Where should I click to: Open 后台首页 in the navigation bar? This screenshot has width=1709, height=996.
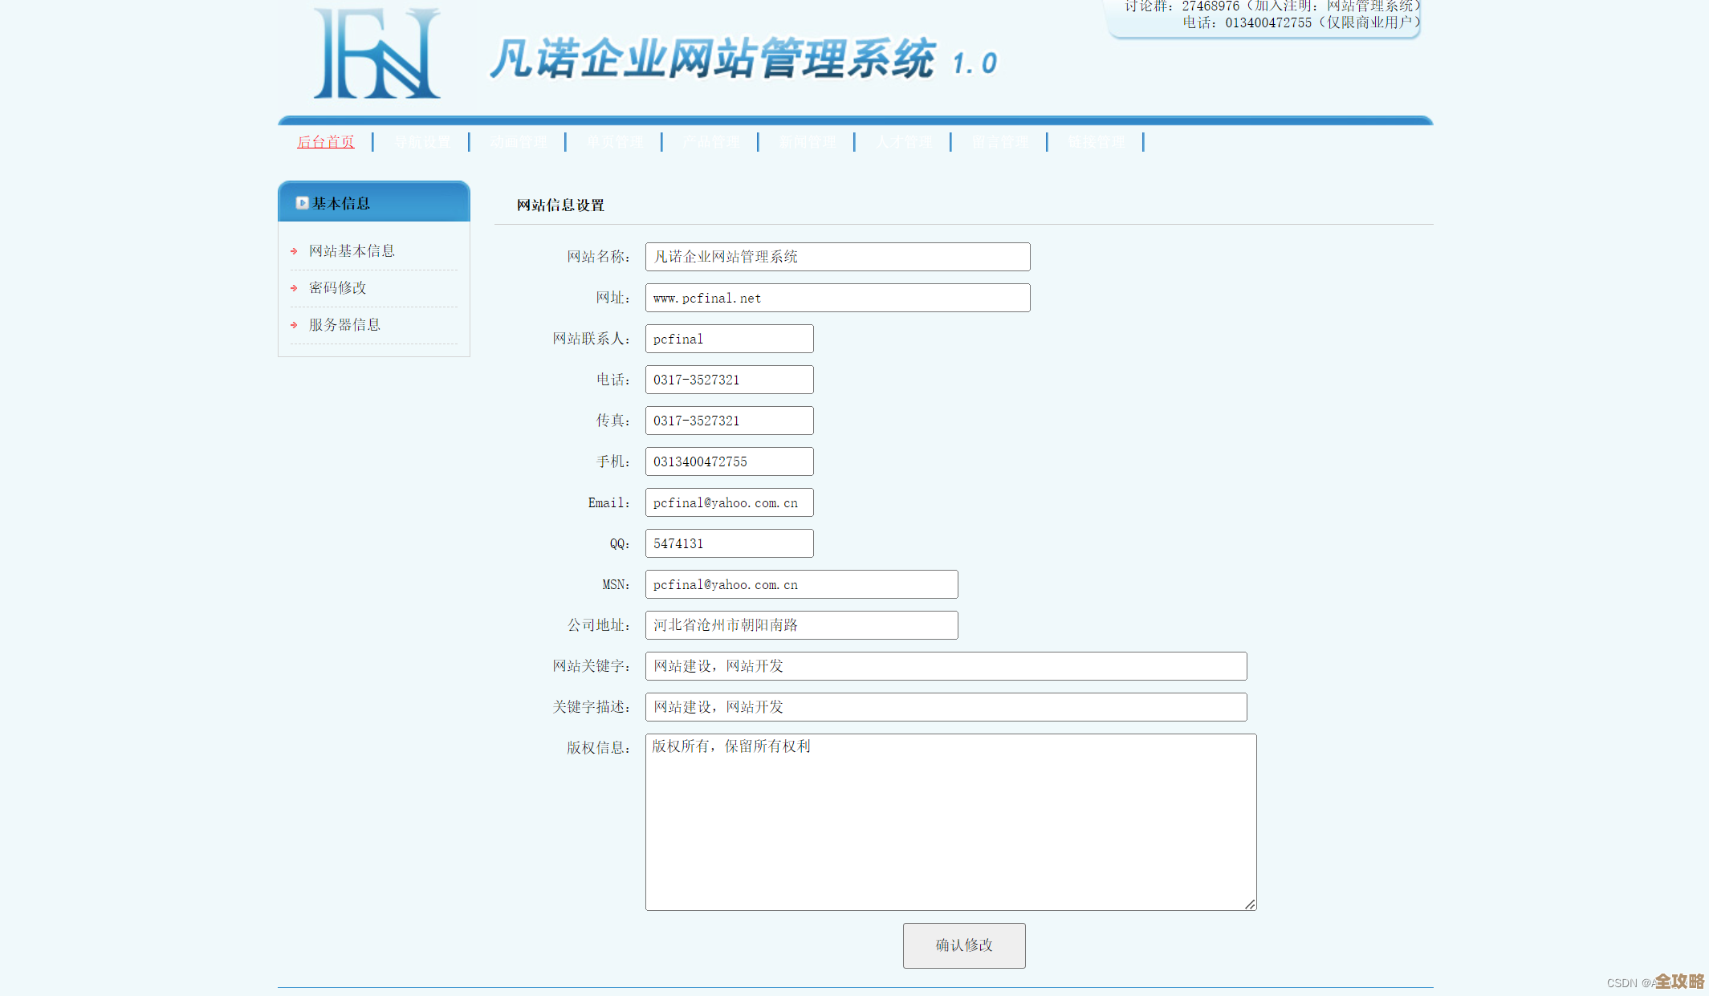325,142
